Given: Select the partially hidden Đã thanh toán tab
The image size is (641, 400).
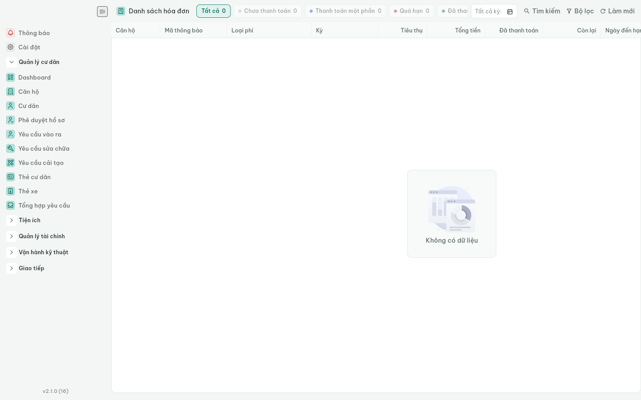Looking at the screenshot, I should point(453,11).
